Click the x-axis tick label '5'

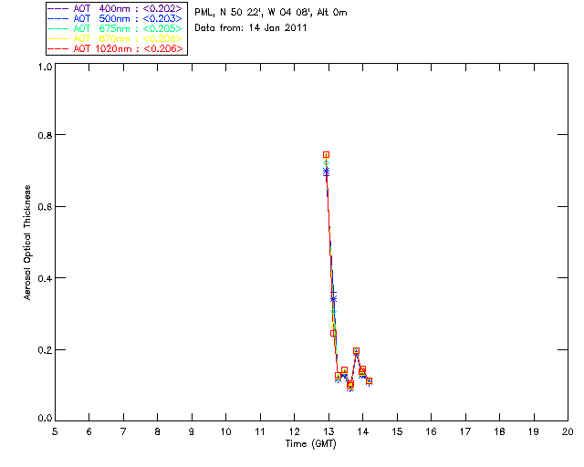point(55,431)
